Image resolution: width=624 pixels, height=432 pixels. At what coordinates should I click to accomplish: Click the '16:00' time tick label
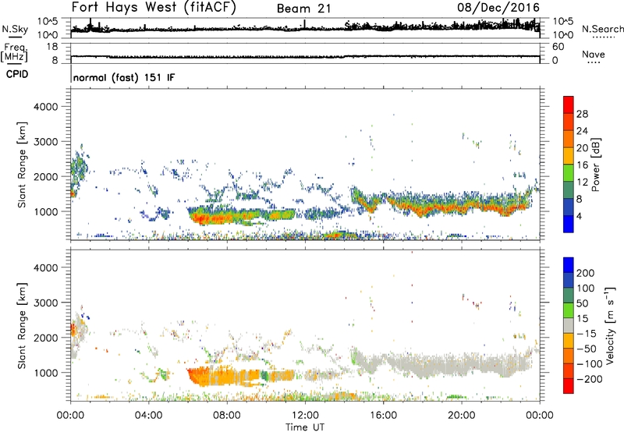pyautogui.click(x=383, y=416)
